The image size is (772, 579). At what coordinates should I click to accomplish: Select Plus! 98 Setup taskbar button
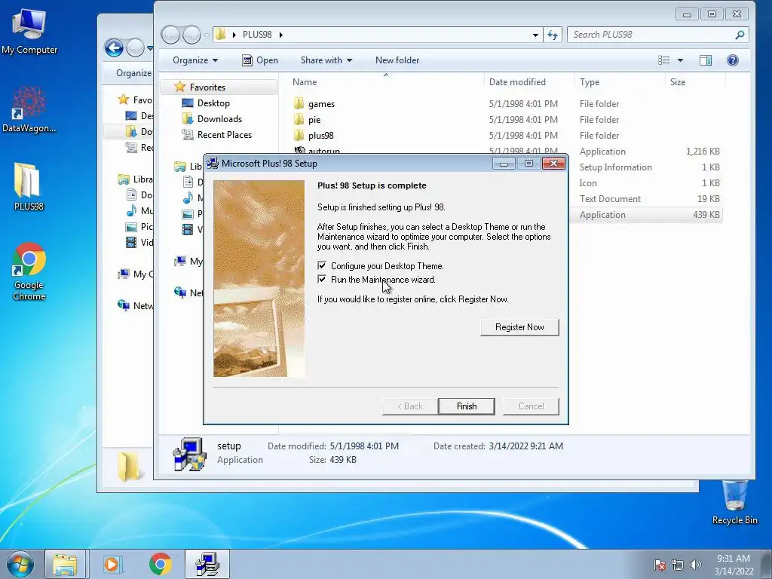coord(207,564)
